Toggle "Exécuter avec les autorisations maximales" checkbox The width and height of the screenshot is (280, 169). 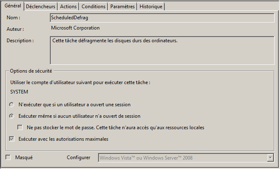tap(12, 139)
